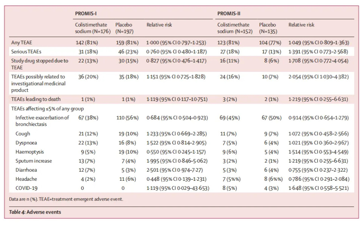Click the PROMIS-I column group header
363x225 pixels.
tap(86, 14)
